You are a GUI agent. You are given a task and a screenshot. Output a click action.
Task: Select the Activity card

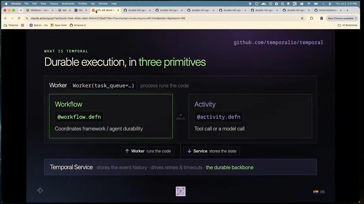[250, 116]
